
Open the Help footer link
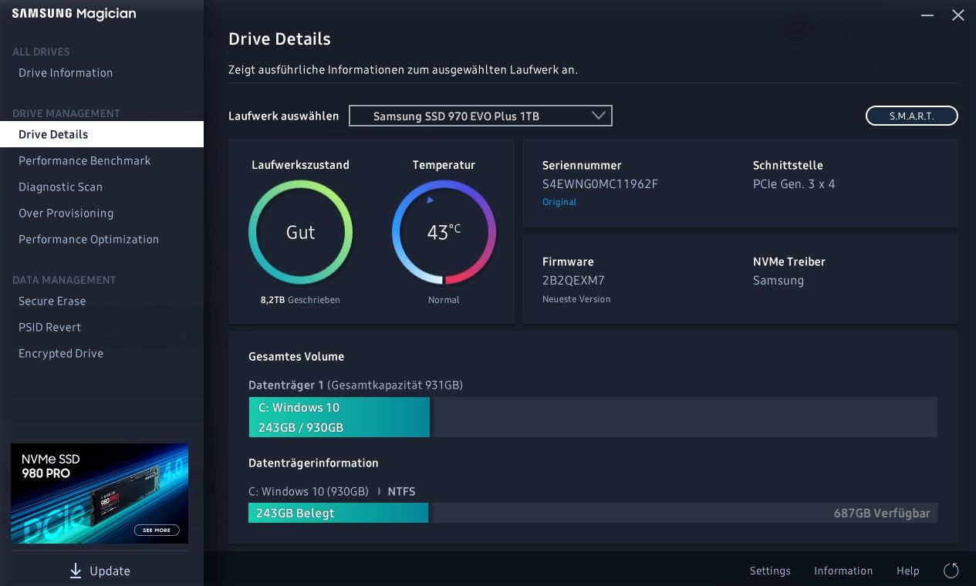pyautogui.click(x=908, y=571)
